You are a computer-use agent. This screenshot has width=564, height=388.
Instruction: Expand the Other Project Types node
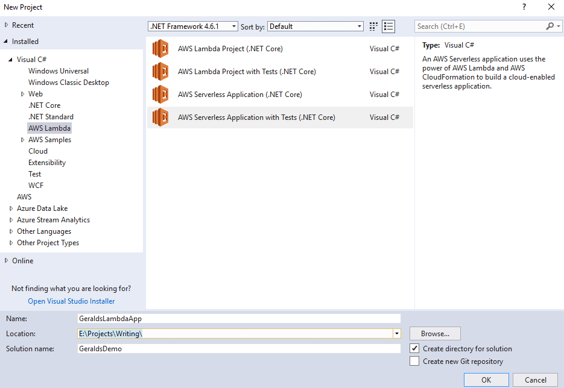[11, 243]
